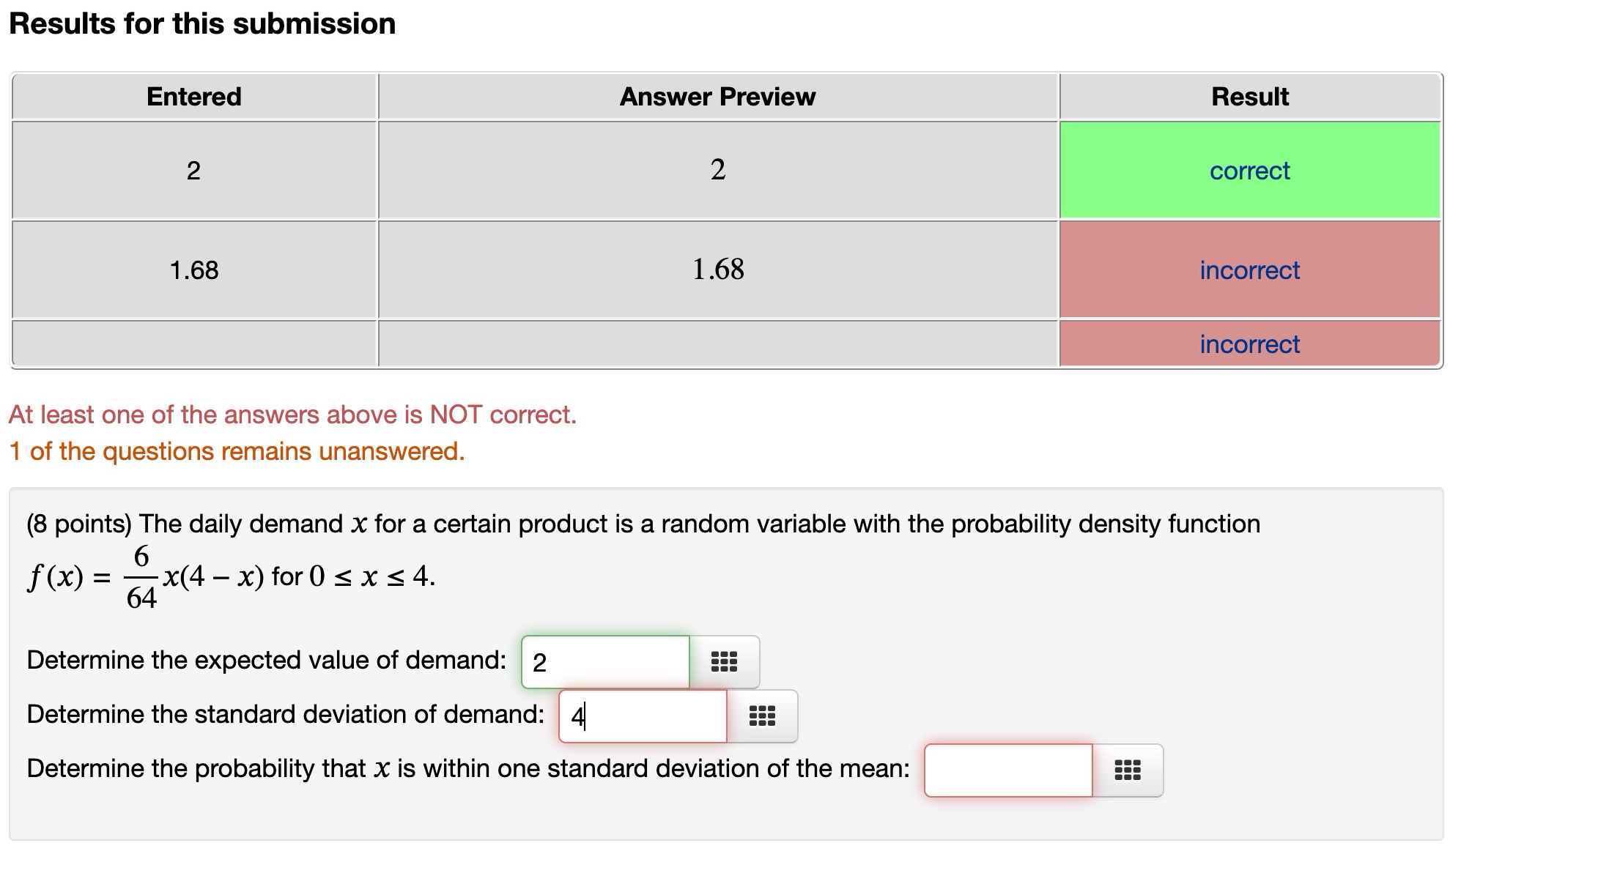The image size is (1609, 873).
Task: Select the keypad icon next to the value 2 field
Action: click(724, 660)
